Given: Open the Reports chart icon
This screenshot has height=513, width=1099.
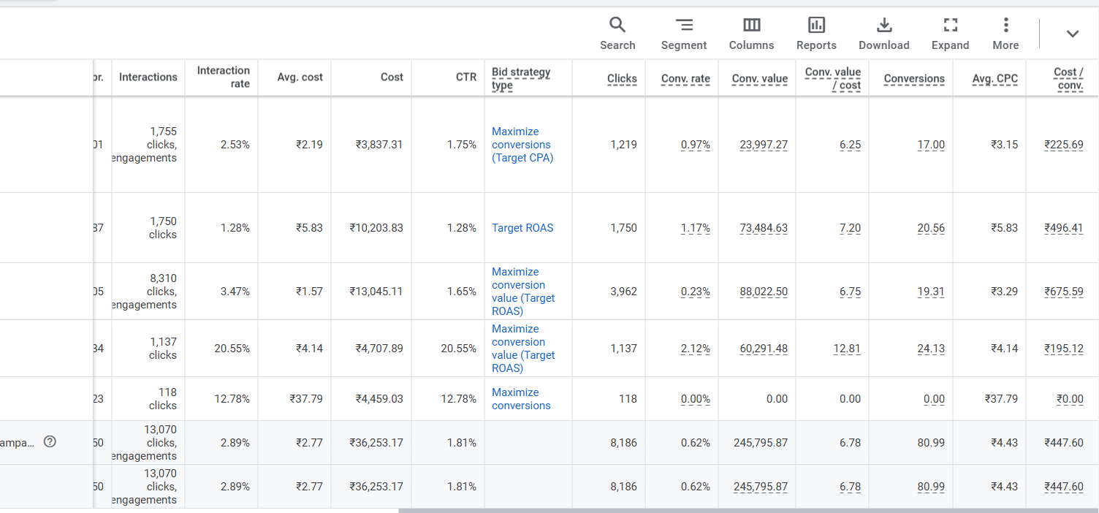Looking at the screenshot, I should (x=816, y=34).
